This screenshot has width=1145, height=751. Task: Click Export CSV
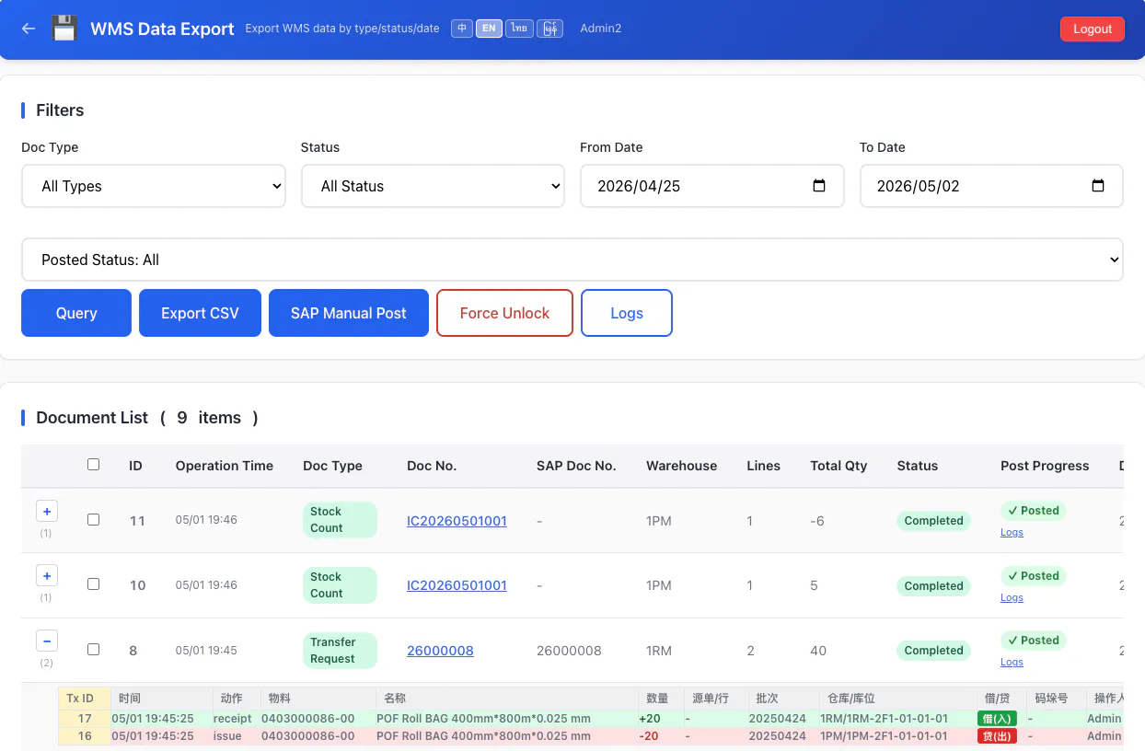[200, 313]
